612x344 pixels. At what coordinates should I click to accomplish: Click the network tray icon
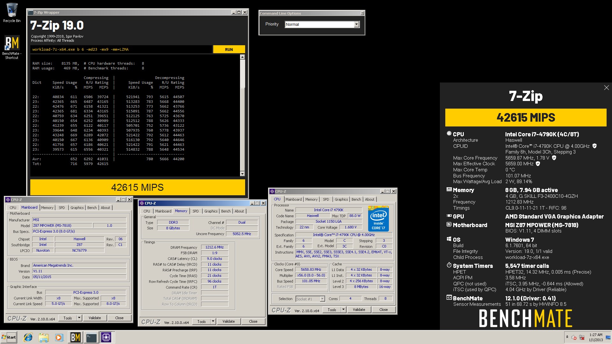[x=582, y=337]
